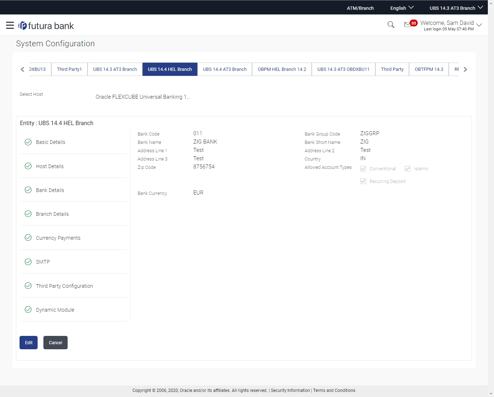Expand the UBS 14.3 AT3 Branch entity dropdown

click(x=456, y=8)
